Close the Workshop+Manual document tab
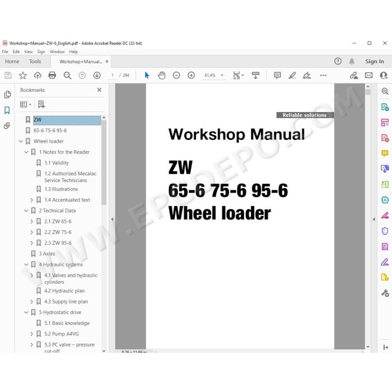The image size is (392, 392). [x=107, y=61]
